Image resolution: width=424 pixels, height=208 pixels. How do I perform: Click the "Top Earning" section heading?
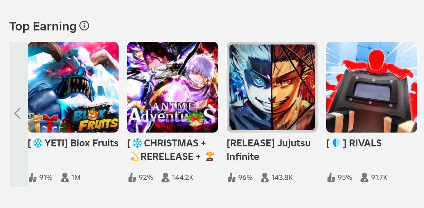pos(43,26)
